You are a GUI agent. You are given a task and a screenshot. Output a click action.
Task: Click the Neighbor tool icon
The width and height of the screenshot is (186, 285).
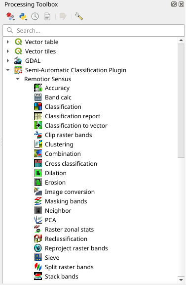pos(38,211)
